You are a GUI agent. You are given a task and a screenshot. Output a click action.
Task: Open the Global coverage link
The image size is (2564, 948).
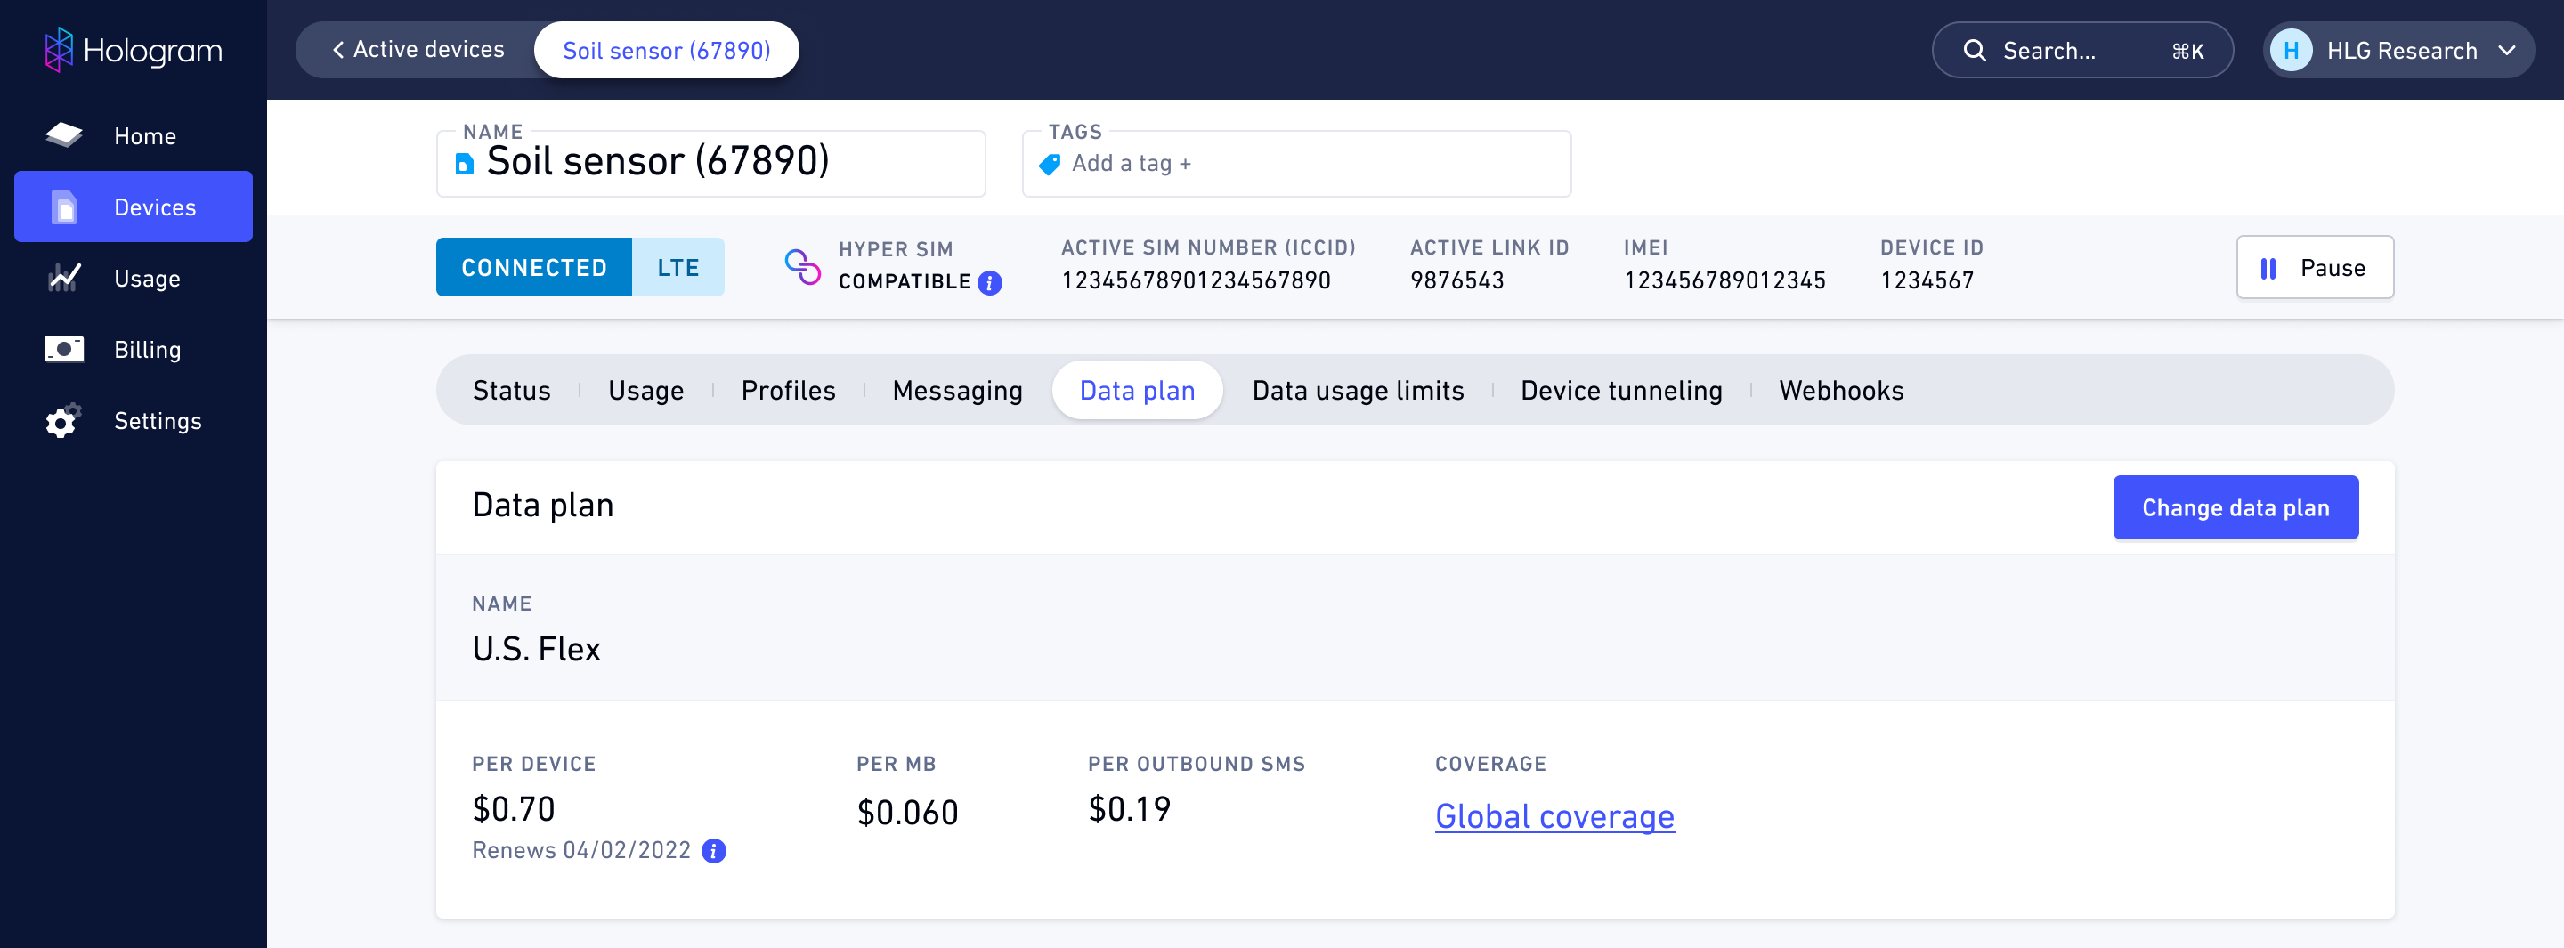click(1554, 816)
